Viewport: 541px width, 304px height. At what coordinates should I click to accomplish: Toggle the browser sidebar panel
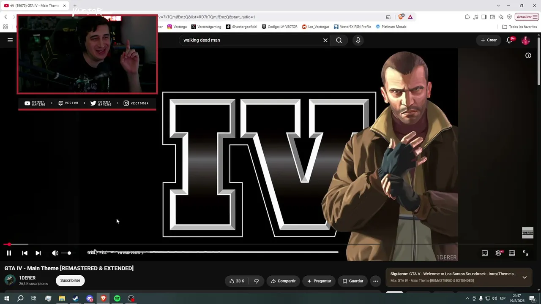pyautogui.click(x=484, y=17)
